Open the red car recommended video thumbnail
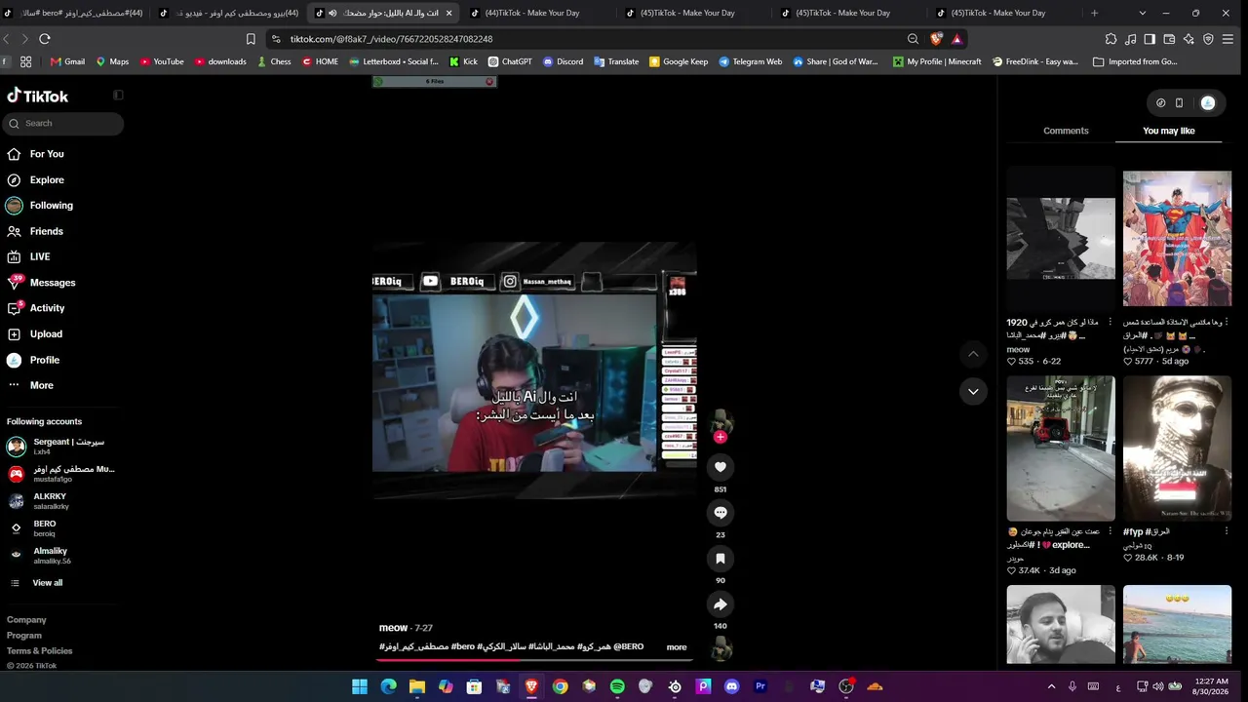This screenshot has width=1248, height=702. [x=1061, y=448]
